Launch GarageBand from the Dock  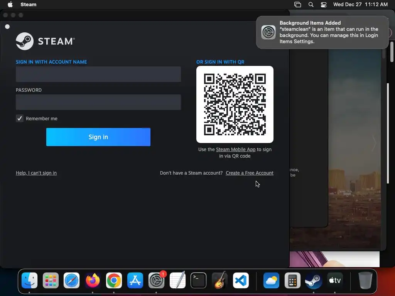(x=219, y=281)
